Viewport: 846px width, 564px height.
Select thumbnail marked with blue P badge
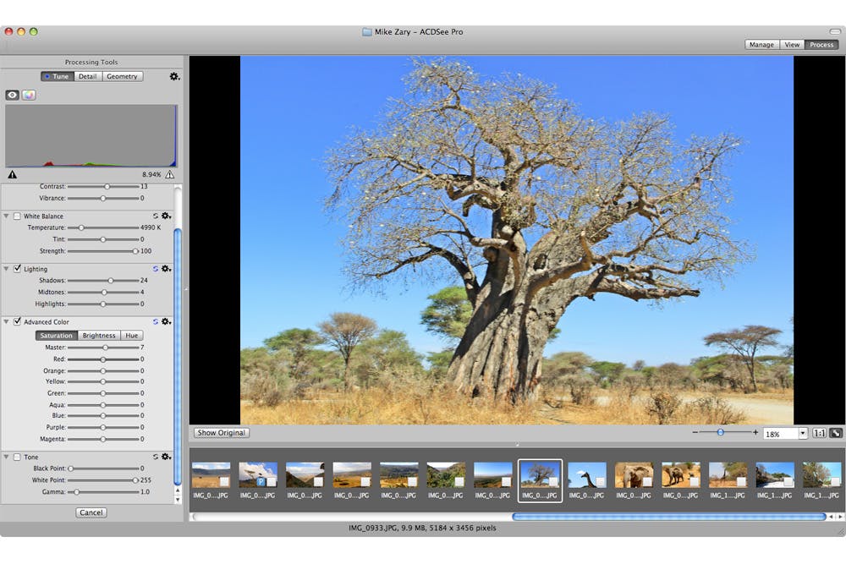[x=258, y=474]
